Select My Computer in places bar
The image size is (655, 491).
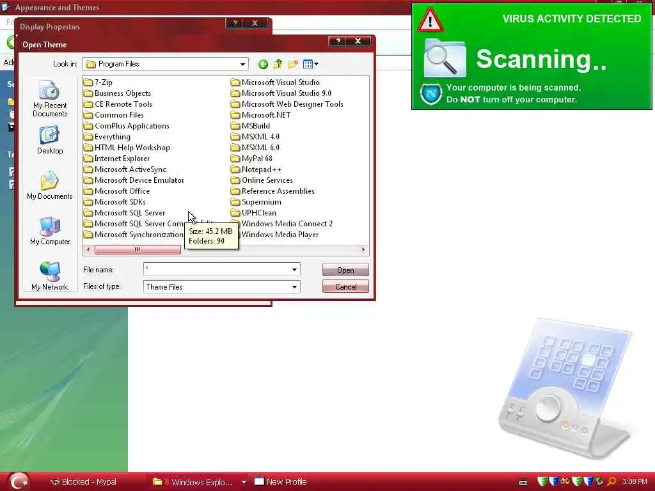pos(50,231)
